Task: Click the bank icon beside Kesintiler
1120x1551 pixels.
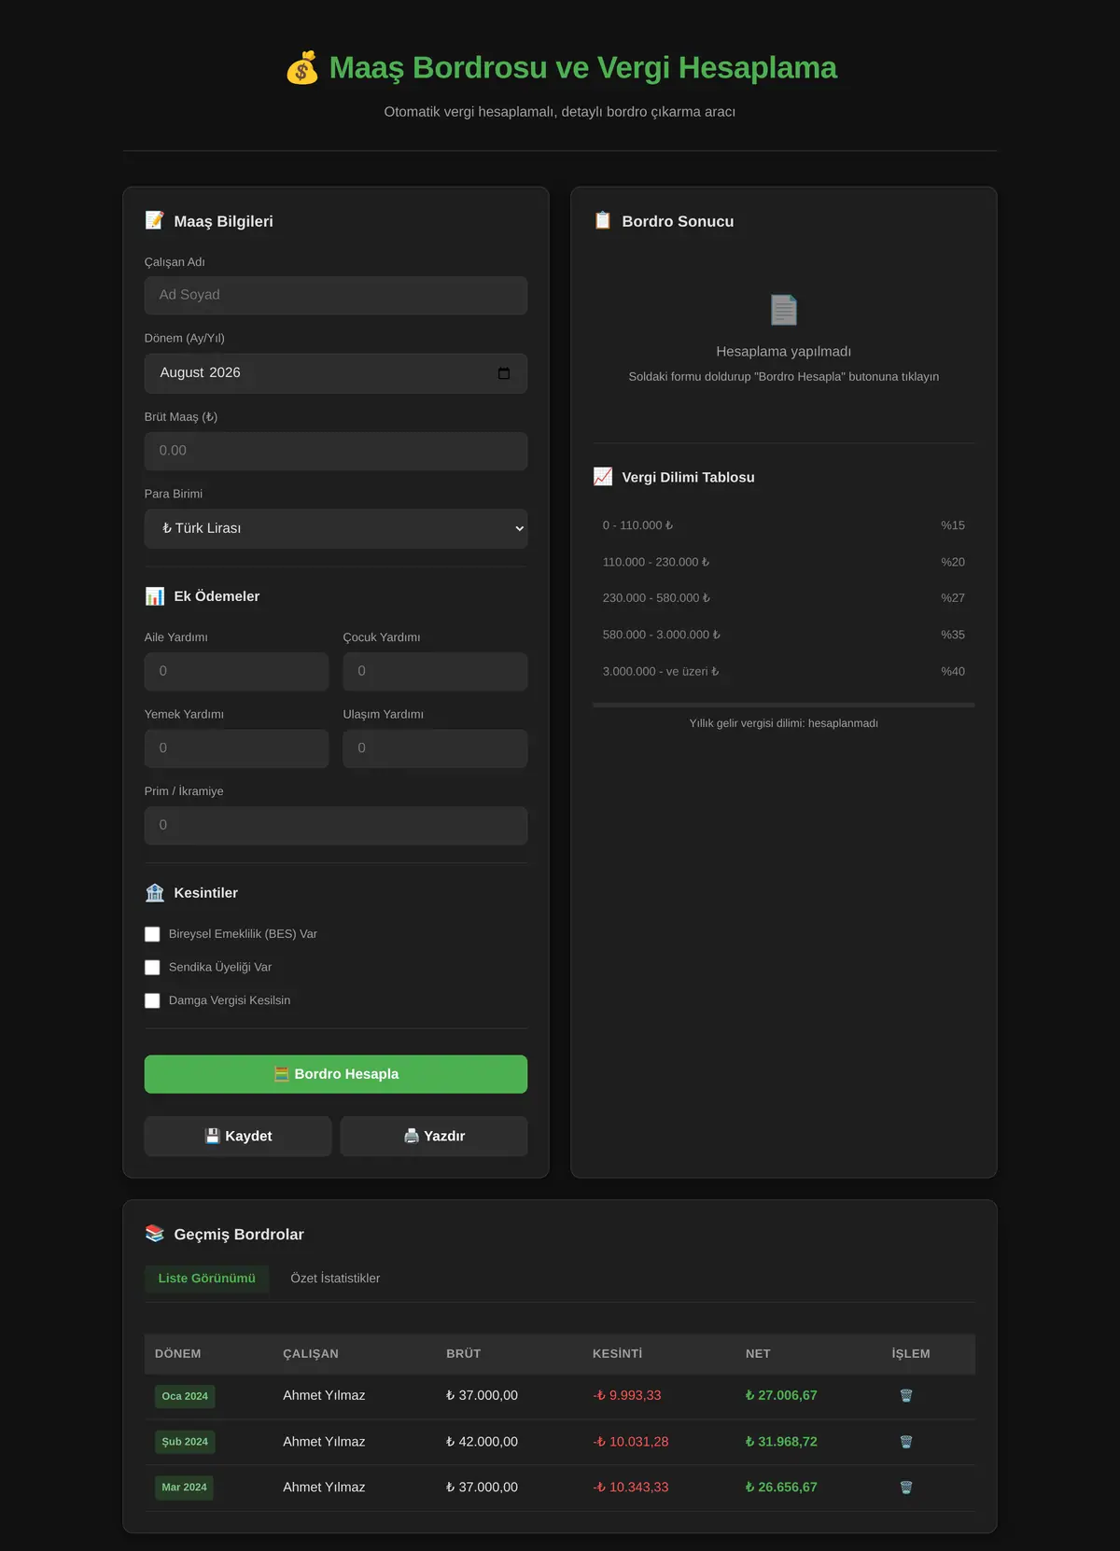Action: (155, 893)
